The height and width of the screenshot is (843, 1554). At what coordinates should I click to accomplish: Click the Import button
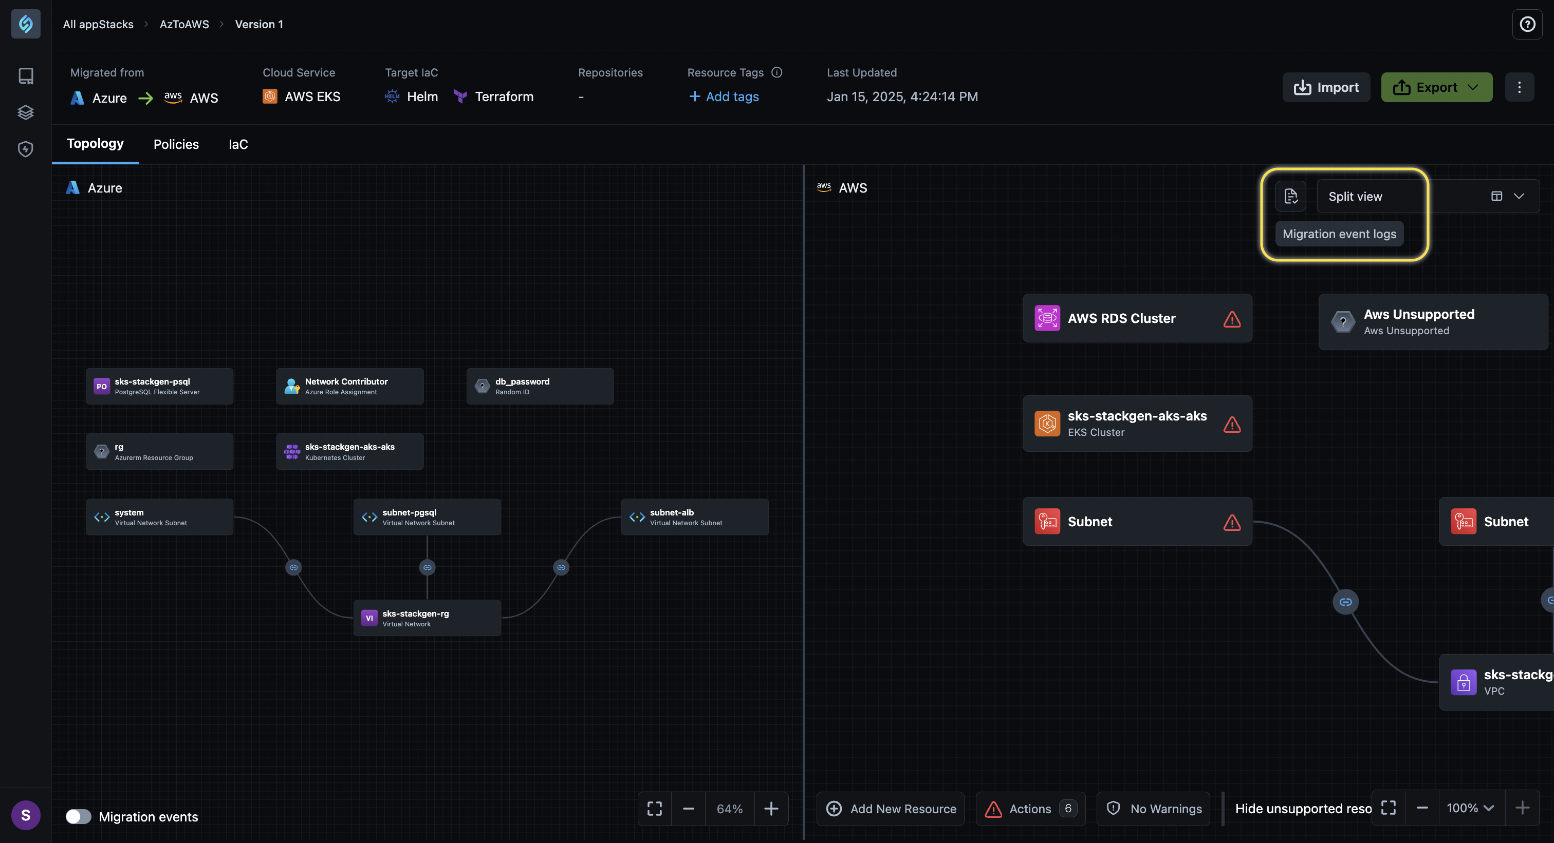coord(1326,87)
